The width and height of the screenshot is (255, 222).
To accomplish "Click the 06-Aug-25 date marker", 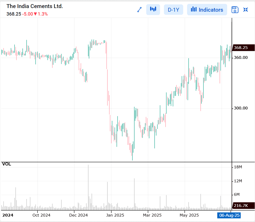I will tap(229, 215).
